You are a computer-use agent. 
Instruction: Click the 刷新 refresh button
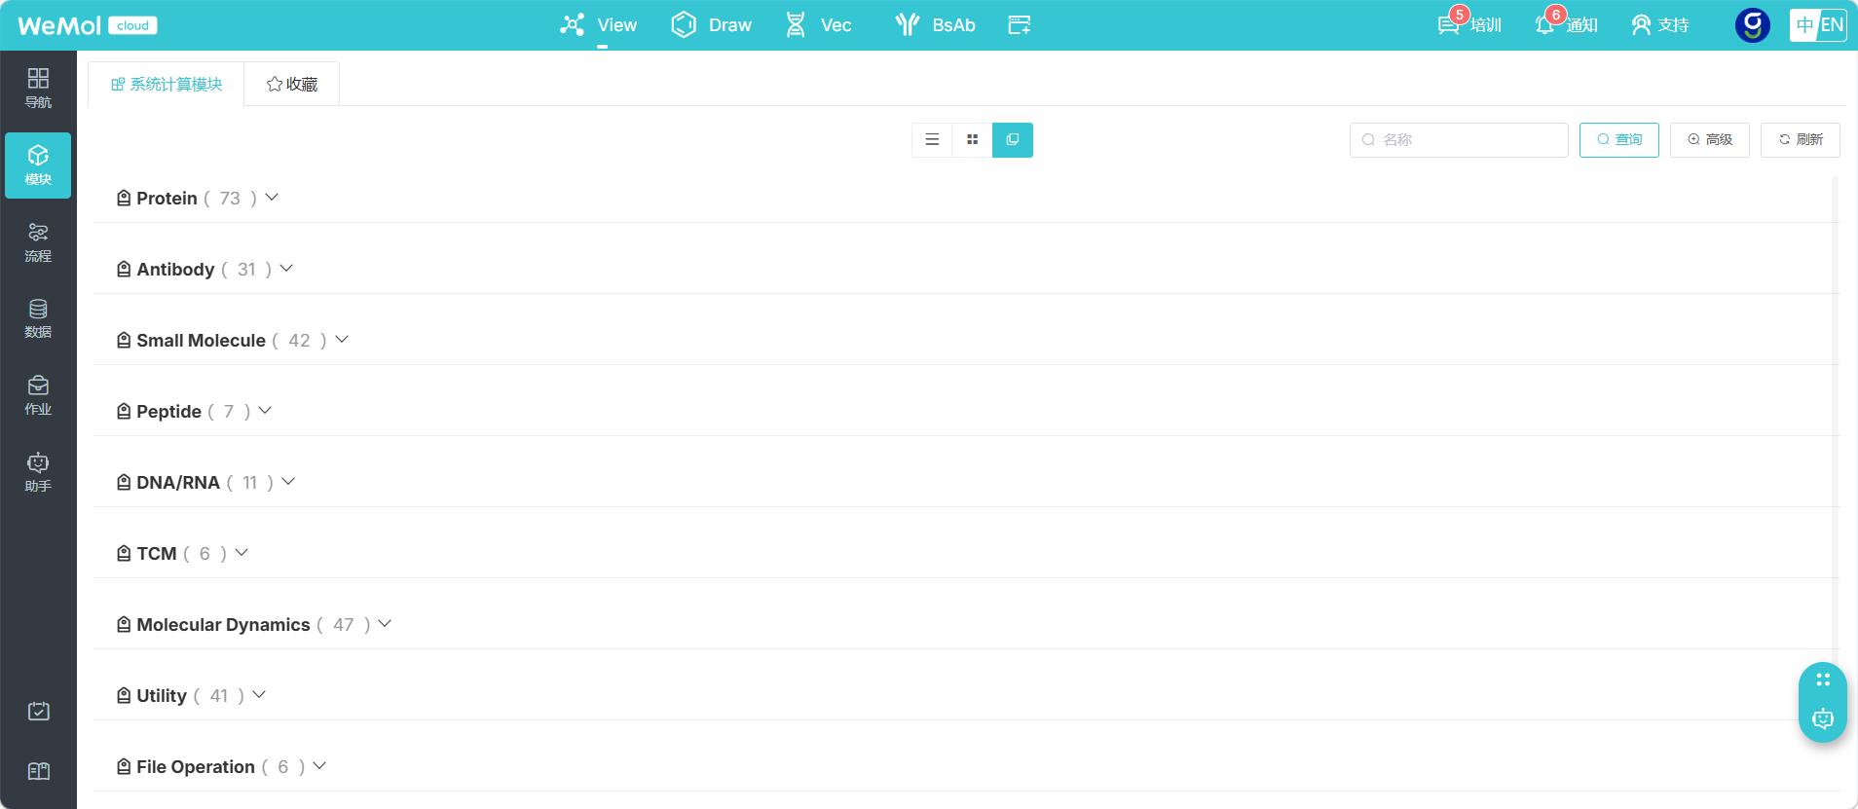[x=1800, y=139]
